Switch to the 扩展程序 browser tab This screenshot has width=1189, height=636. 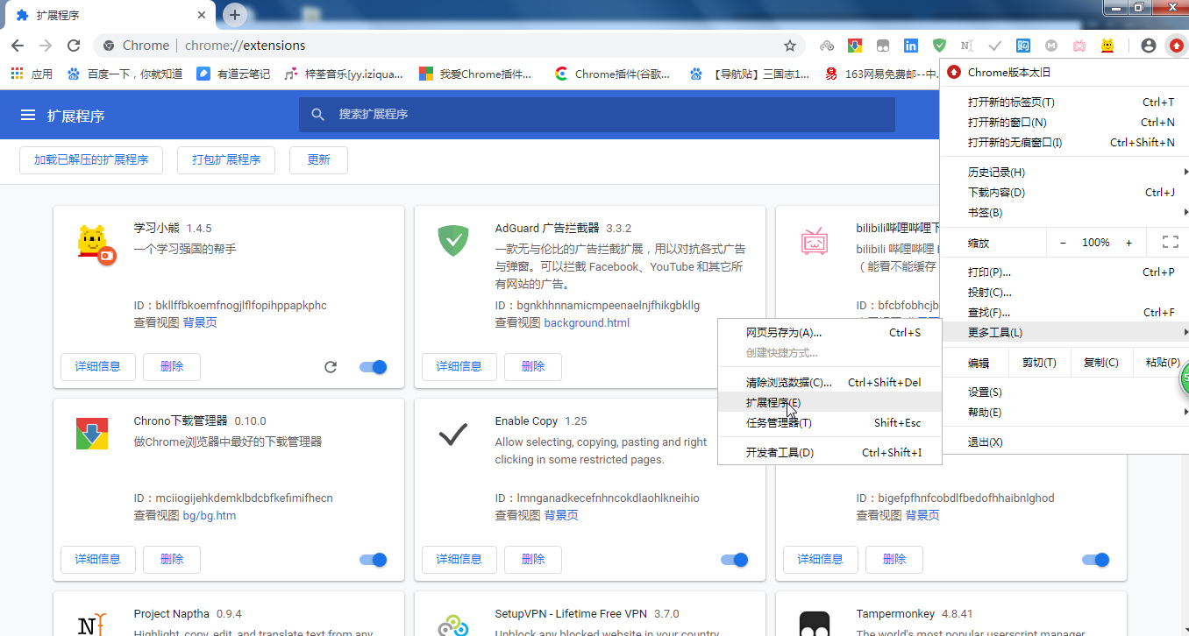(110, 16)
